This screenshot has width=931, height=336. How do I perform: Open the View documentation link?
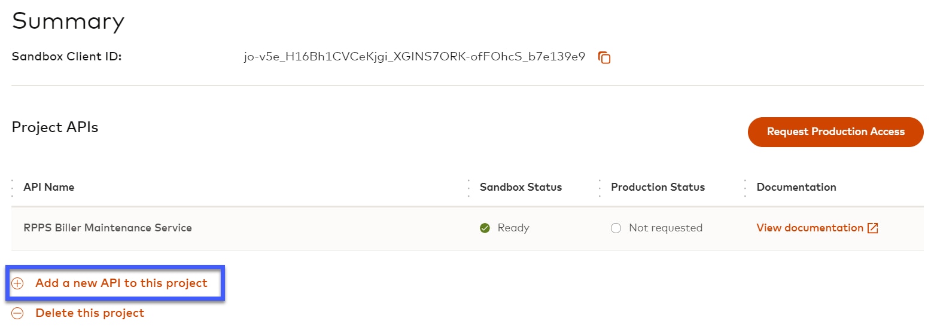pos(810,228)
